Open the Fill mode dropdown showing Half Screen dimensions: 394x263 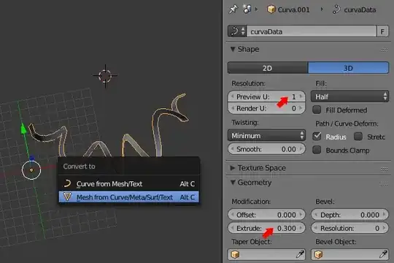point(349,96)
